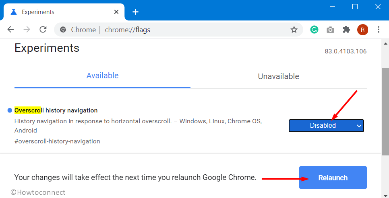Open the Grammarly extension icon
Viewport: 389px width, 198px height.
[x=315, y=30]
